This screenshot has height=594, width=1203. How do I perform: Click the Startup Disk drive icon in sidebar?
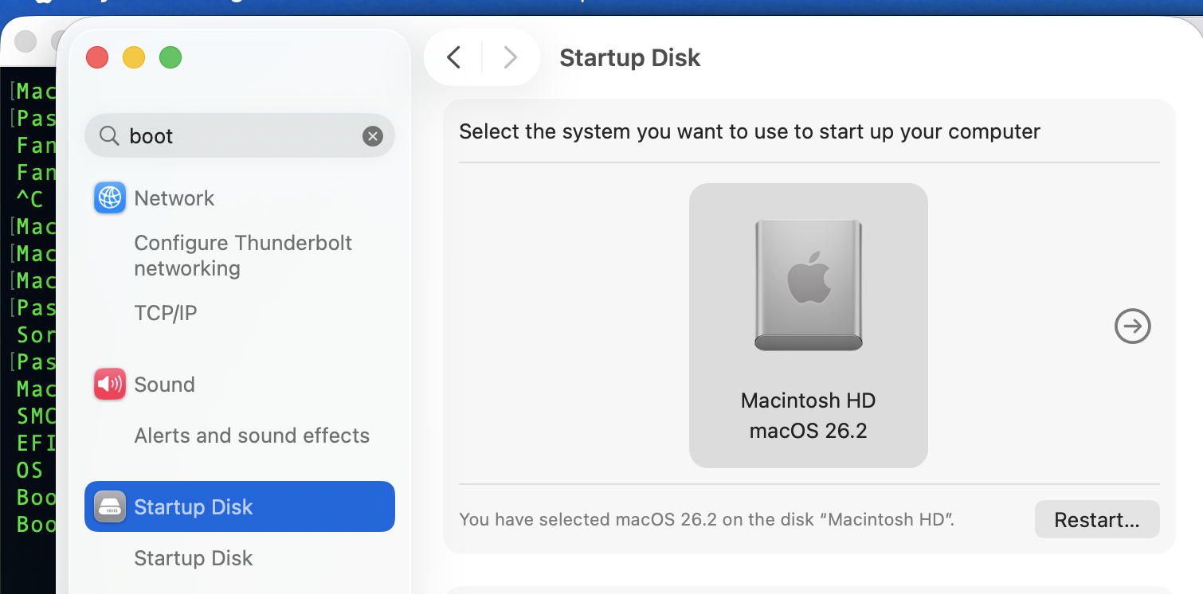pyautogui.click(x=110, y=507)
